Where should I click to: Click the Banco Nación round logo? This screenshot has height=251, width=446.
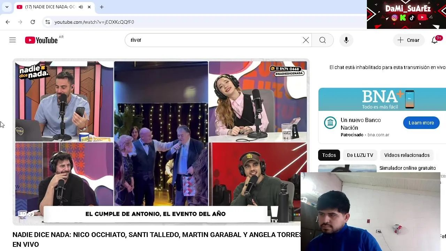[x=330, y=123]
